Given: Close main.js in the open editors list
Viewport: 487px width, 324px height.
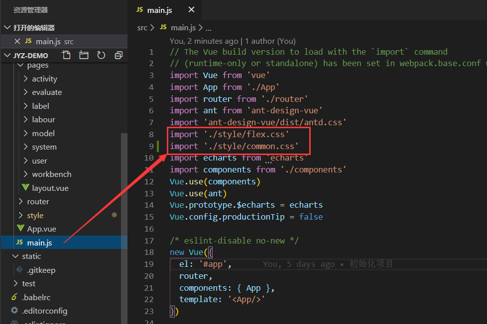Looking at the screenshot, I should [x=17, y=41].
